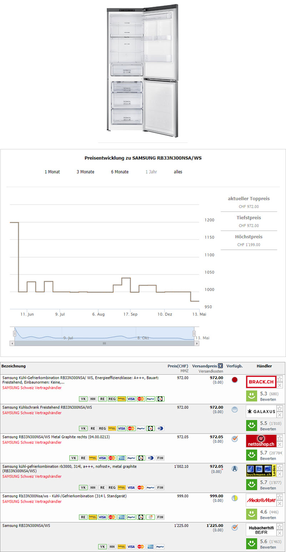Click the shipping info icon next to Versandpreis
Viewport: 286px width, 552px height.
coord(220,366)
